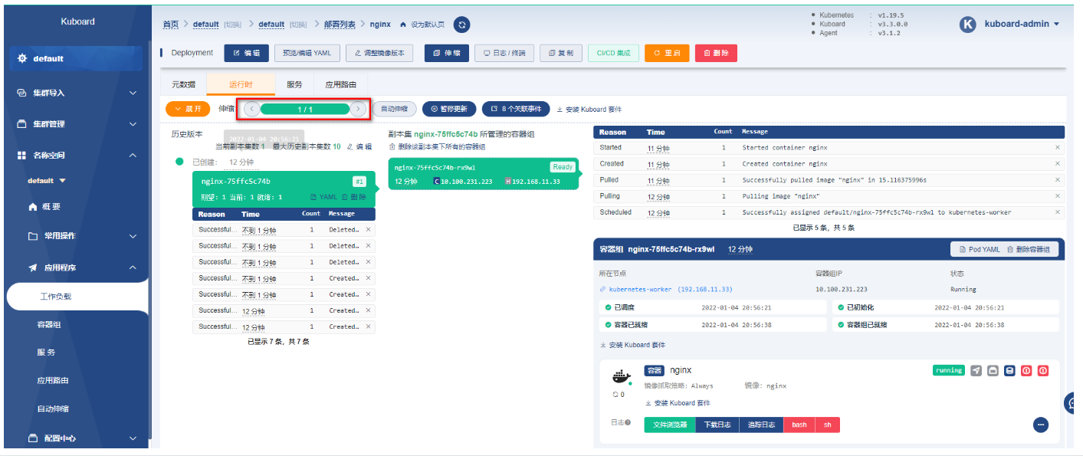Screen dimensions: 1083x456
Task: Click the 伸缩 scale button
Action: pos(446,53)
